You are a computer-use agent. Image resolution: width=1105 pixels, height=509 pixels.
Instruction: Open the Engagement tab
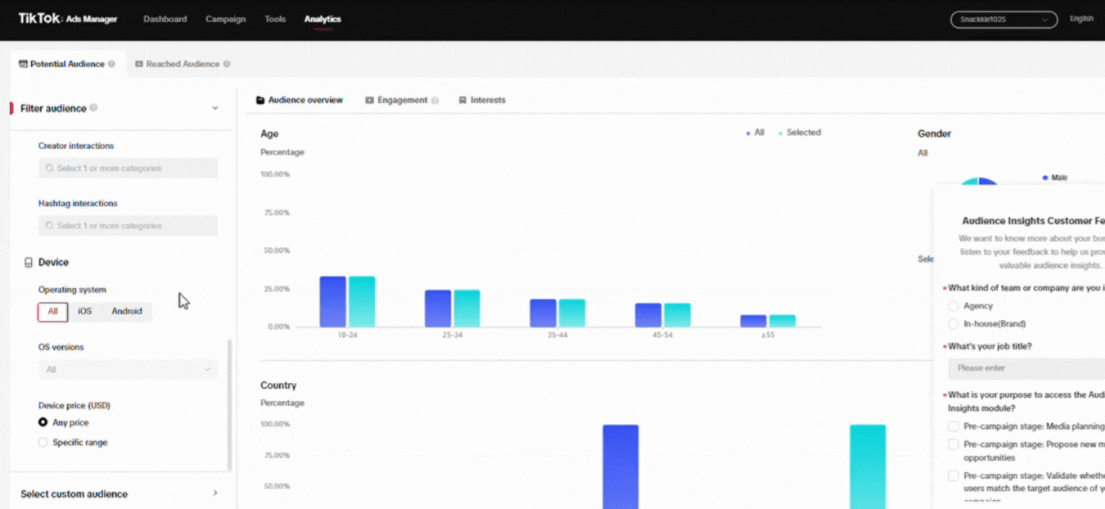(402, 100)
